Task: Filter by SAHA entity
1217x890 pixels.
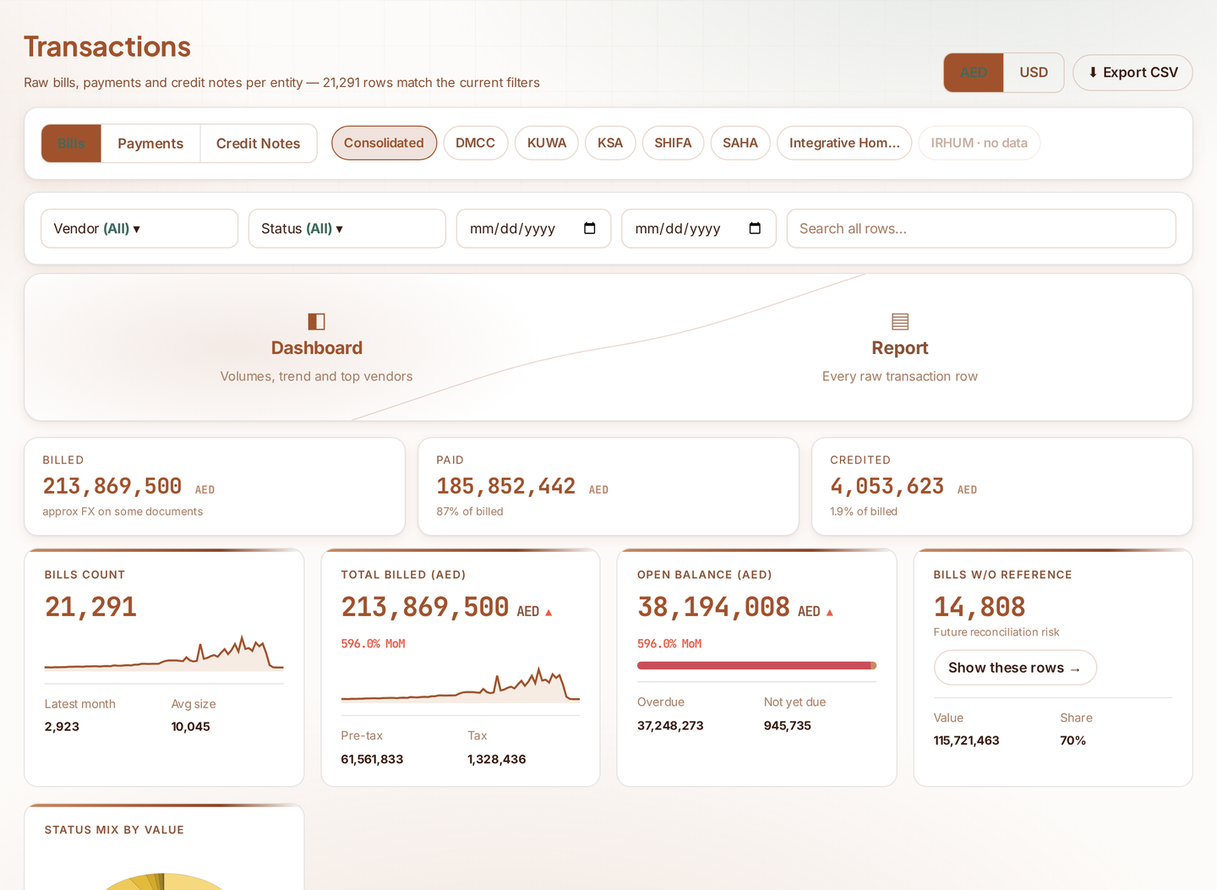Action: point(740,143)
